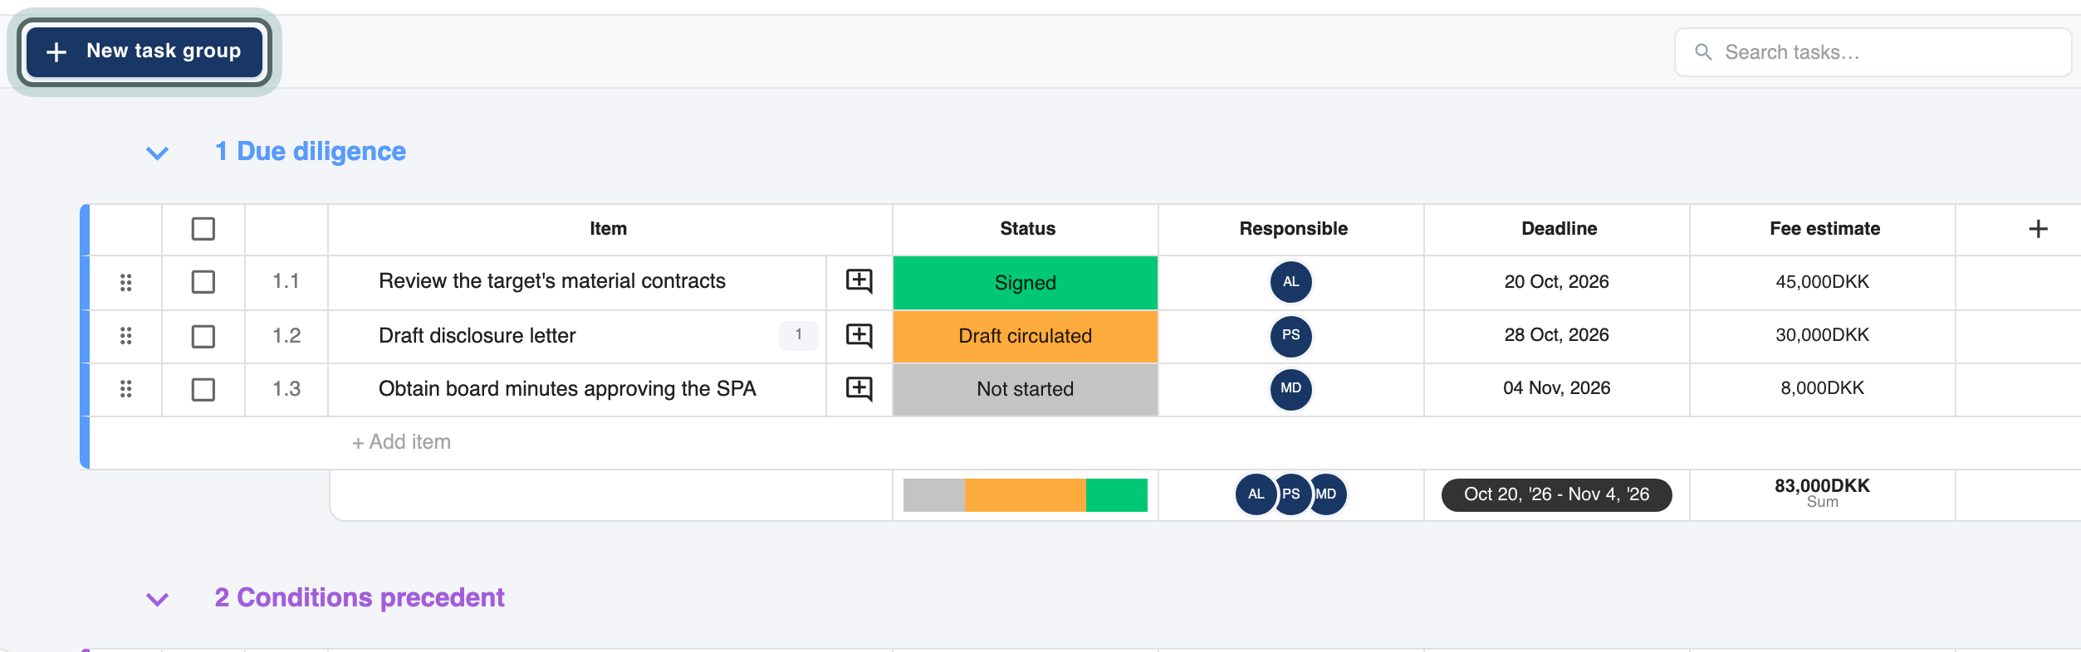
Task: Tick checkbox for item 1.3
Action: point(203,389)
